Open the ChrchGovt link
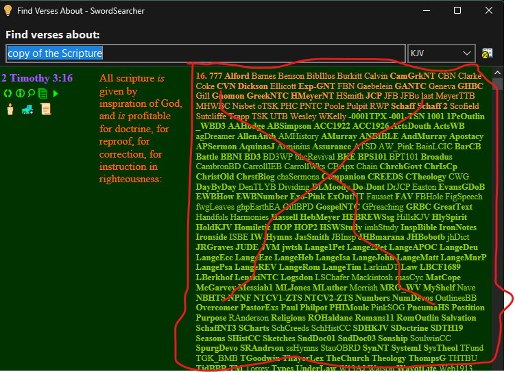The width and height of the screenshot is (515, 372). pos(400,166)
